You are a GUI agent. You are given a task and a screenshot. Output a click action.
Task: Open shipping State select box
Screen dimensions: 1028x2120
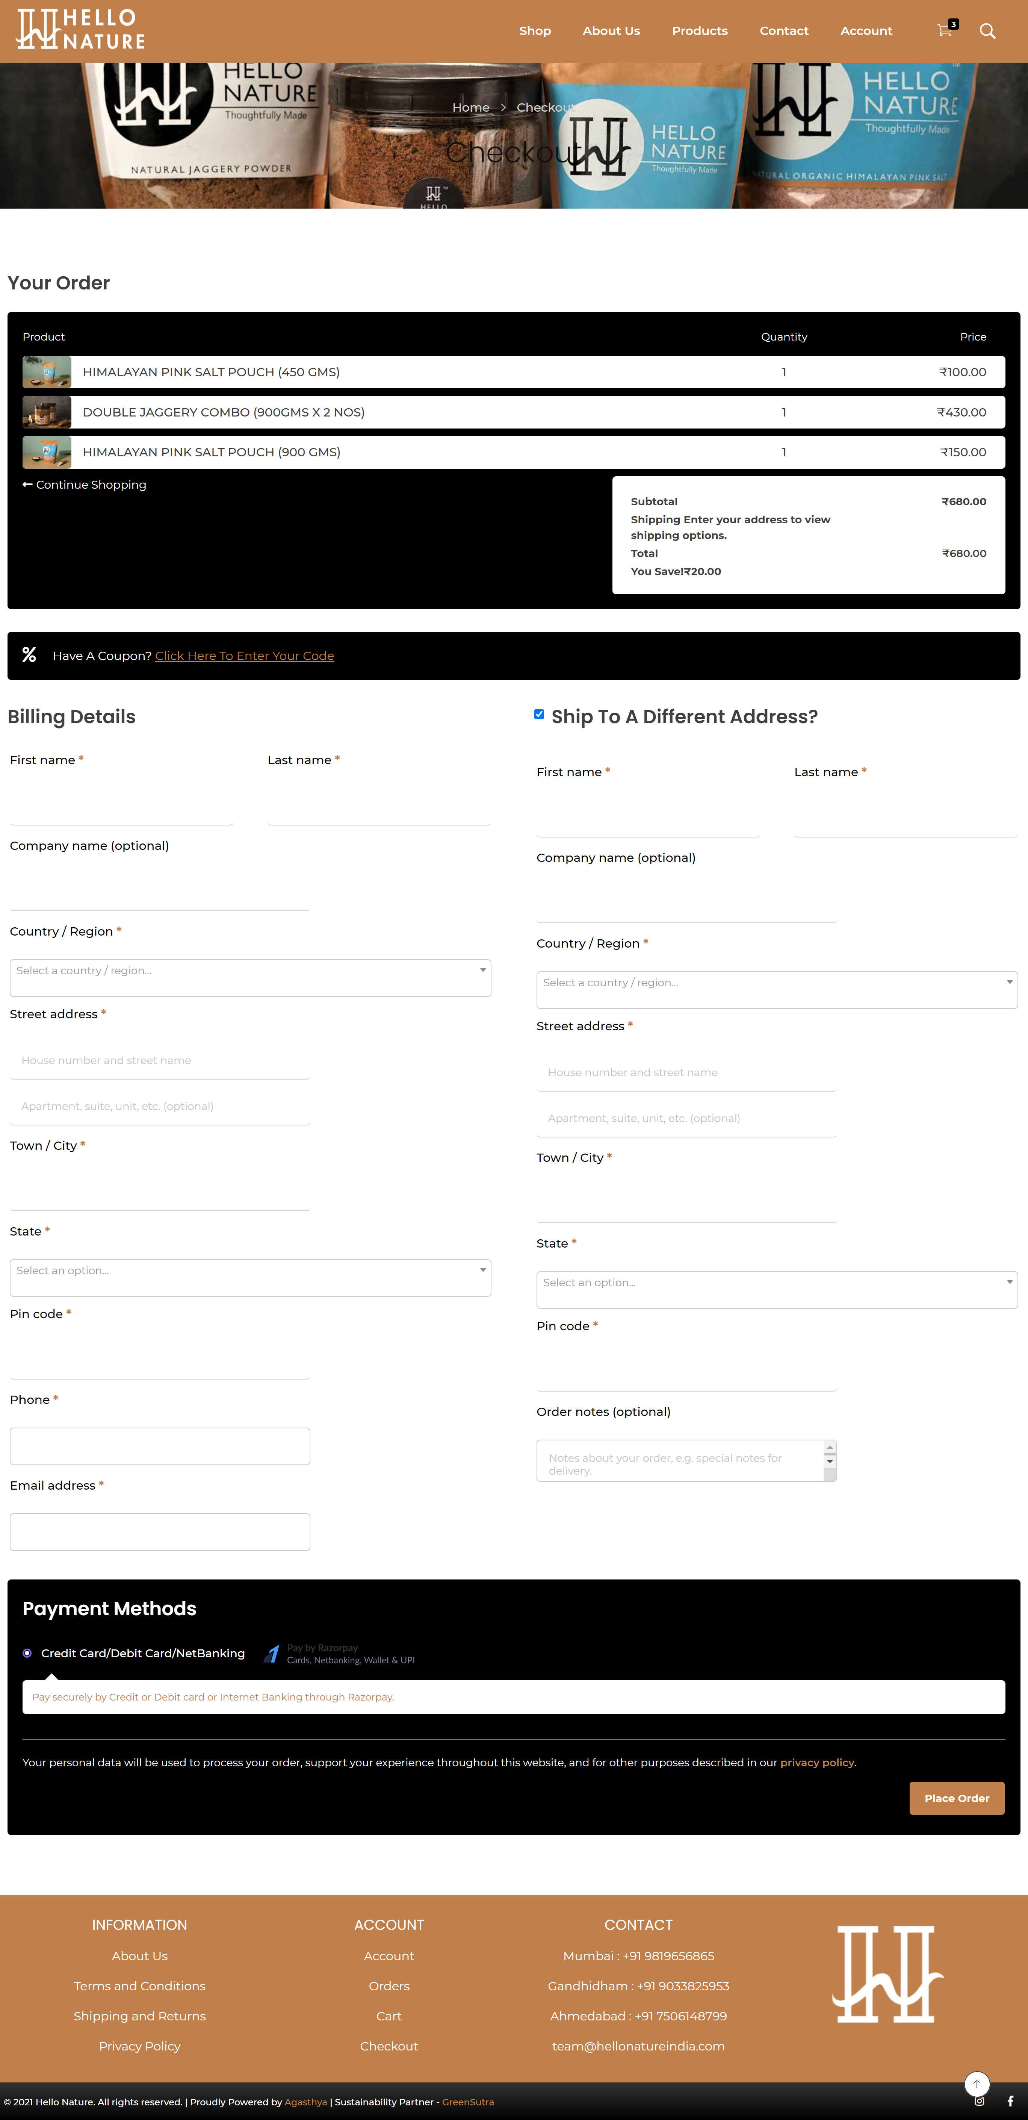pos(776,1289)
